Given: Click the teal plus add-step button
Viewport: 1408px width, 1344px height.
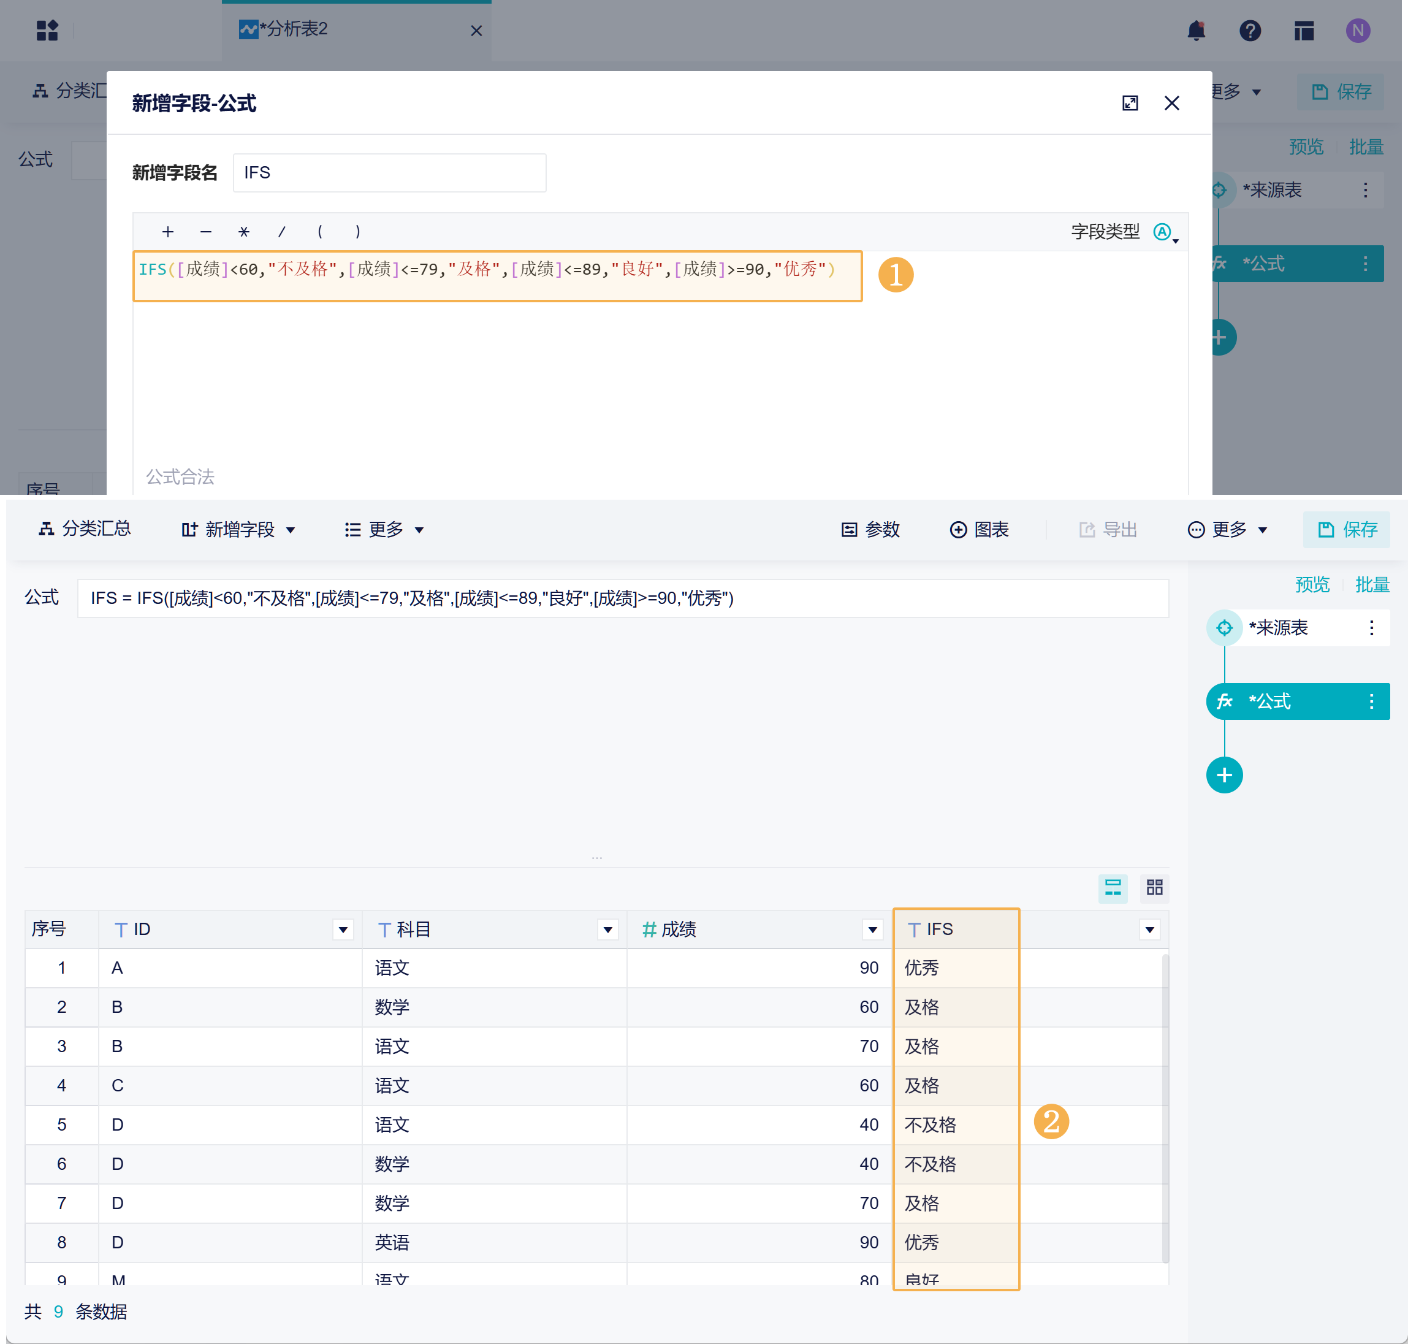Looking at the screenshot, I should point(1224,775).
